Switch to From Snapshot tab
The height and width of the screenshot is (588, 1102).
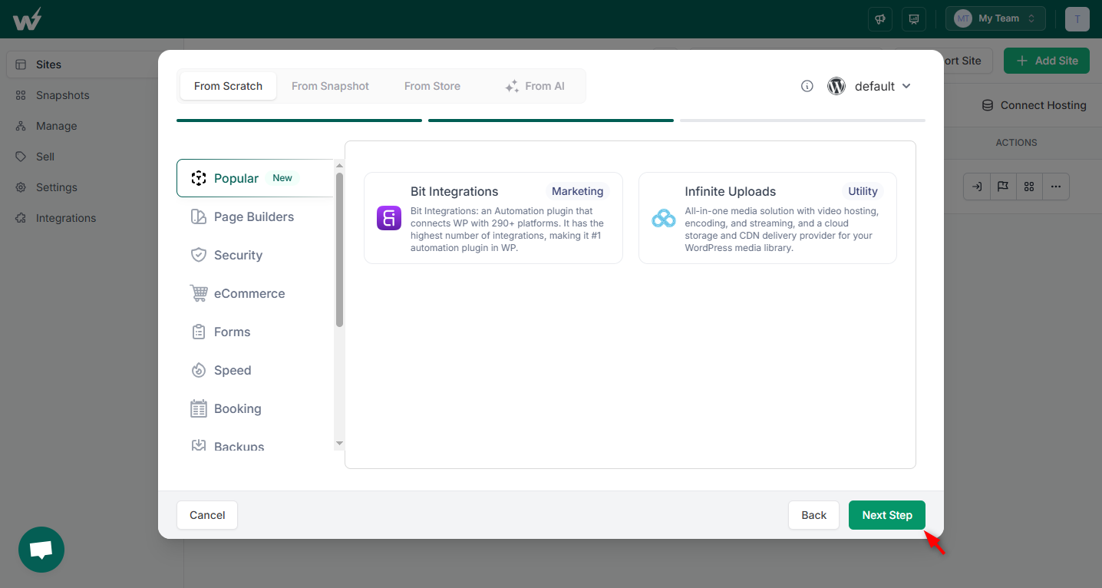point(330,86)
